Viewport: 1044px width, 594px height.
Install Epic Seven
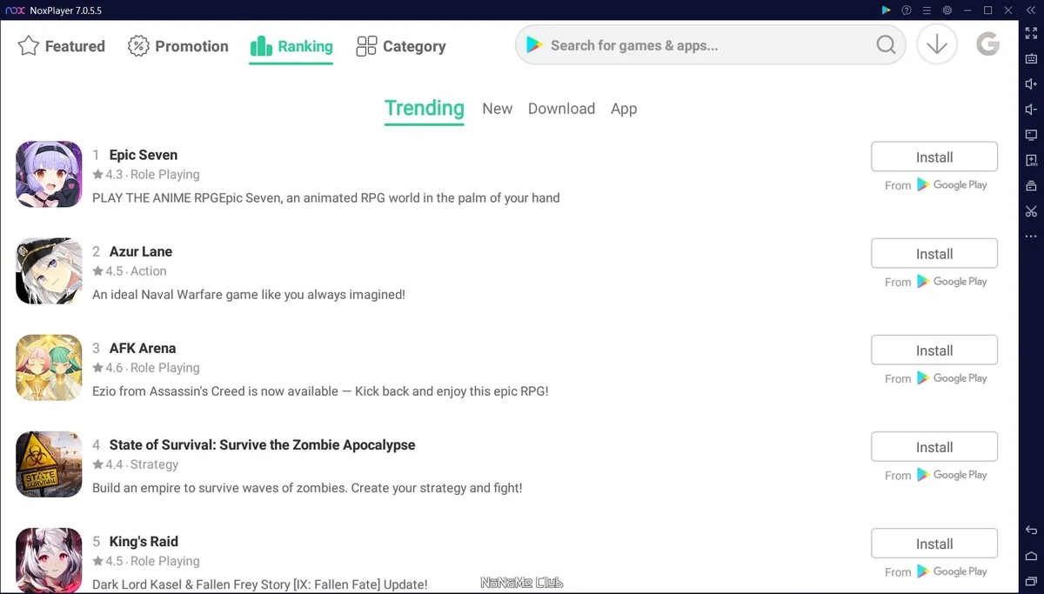(934, 157)
